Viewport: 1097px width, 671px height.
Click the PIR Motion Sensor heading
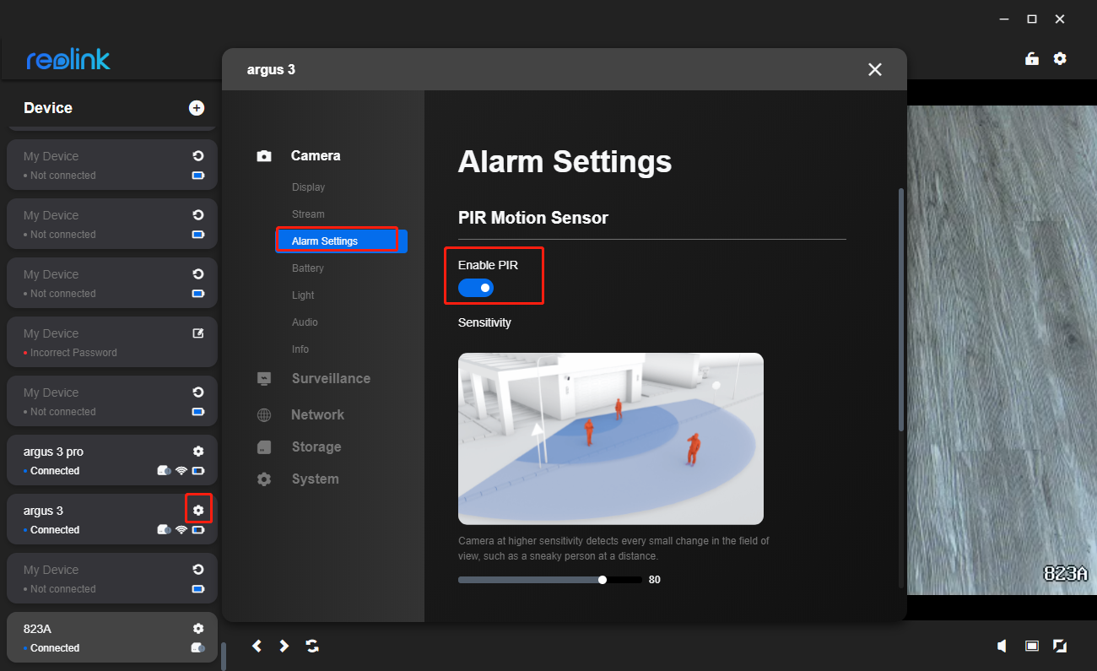(x=533, y=218)
